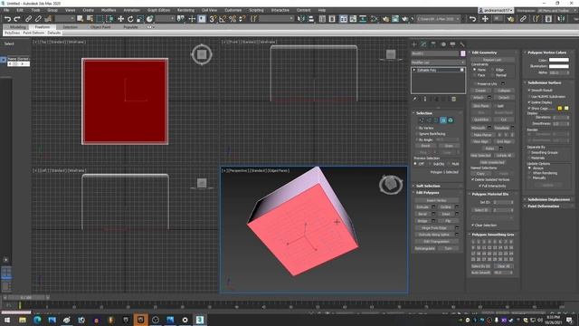This screenshot has height=326, width=579.
Task: Click the Top viewport ViewCube
Action: (x=202, y=54)
